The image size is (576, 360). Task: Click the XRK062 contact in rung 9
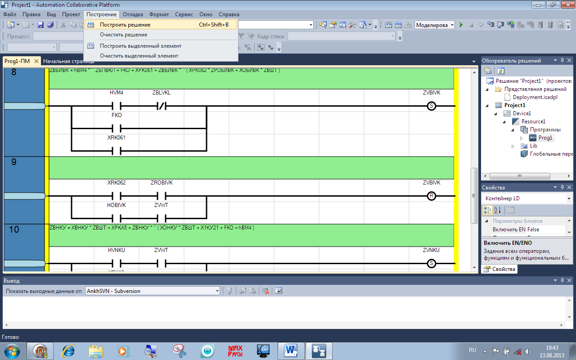click(117, 196)
